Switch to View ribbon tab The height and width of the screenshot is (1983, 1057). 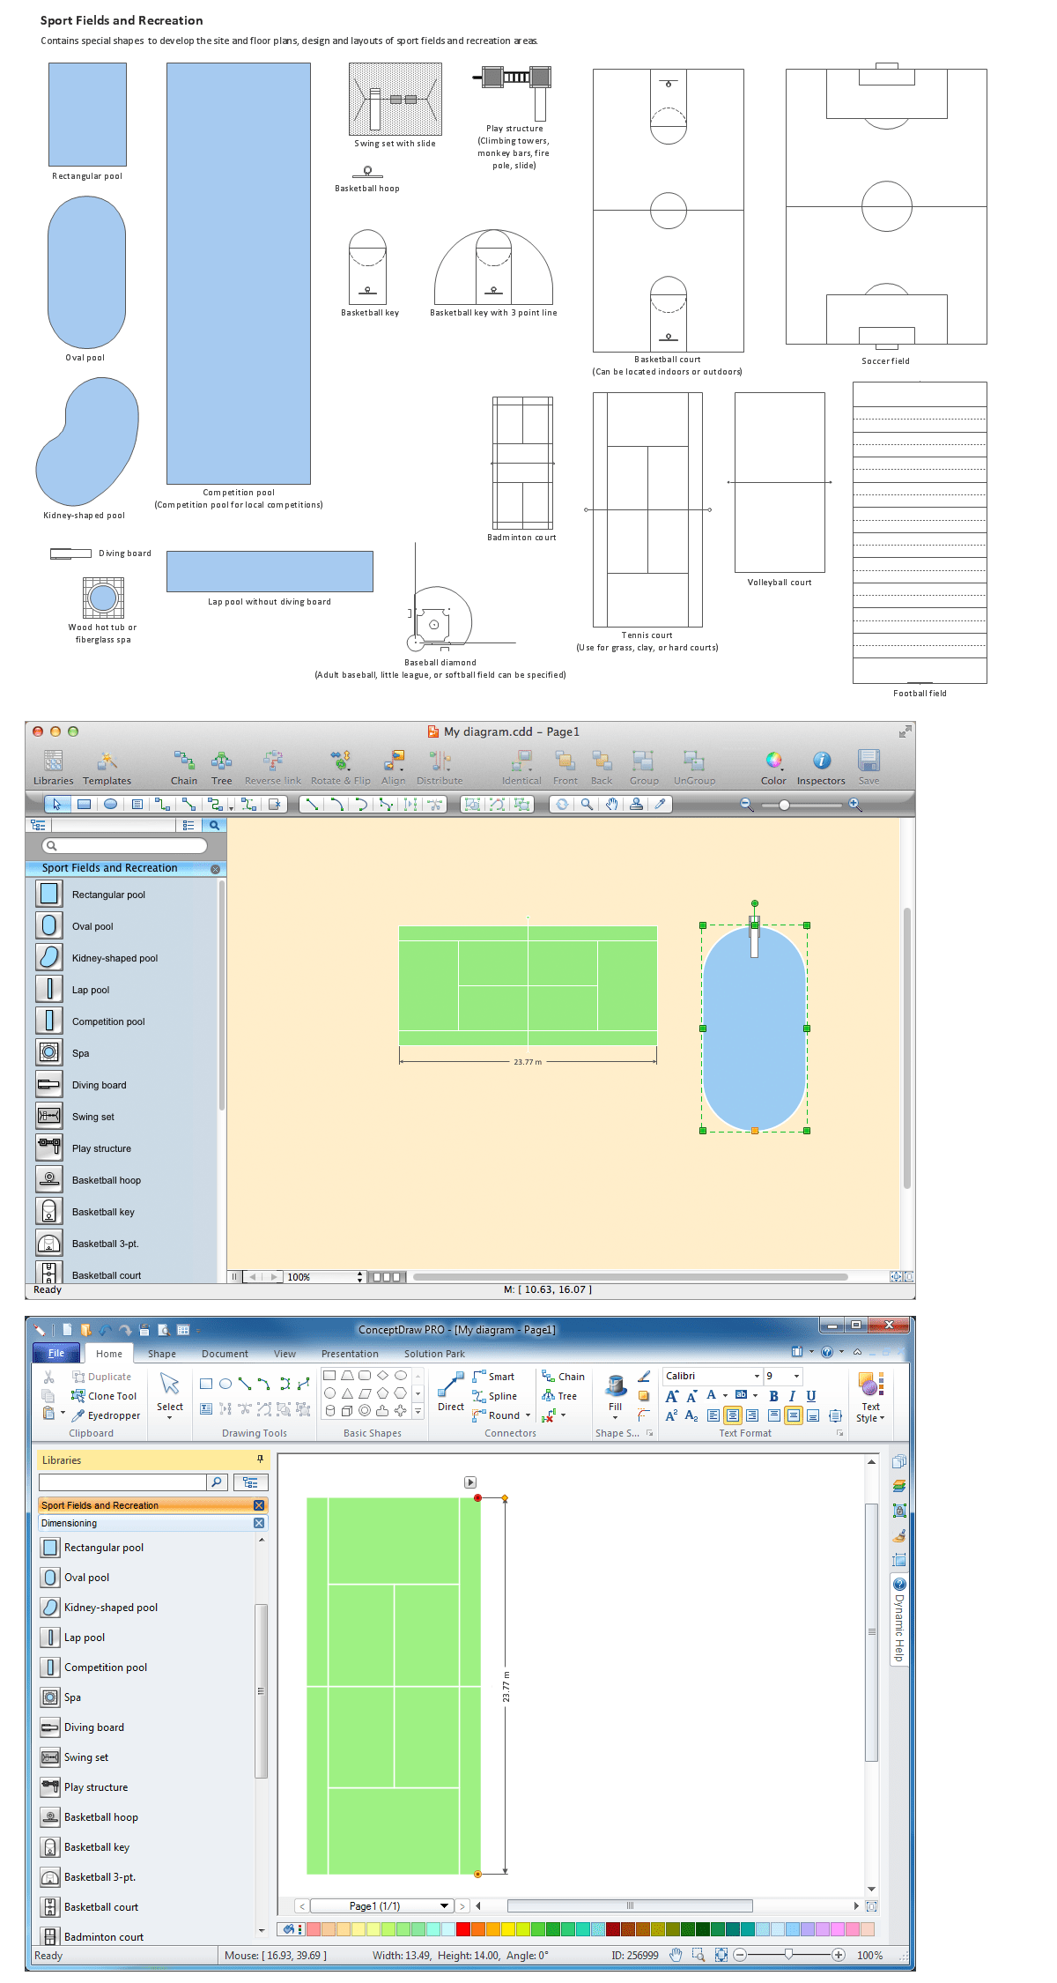click(285, 1354)
